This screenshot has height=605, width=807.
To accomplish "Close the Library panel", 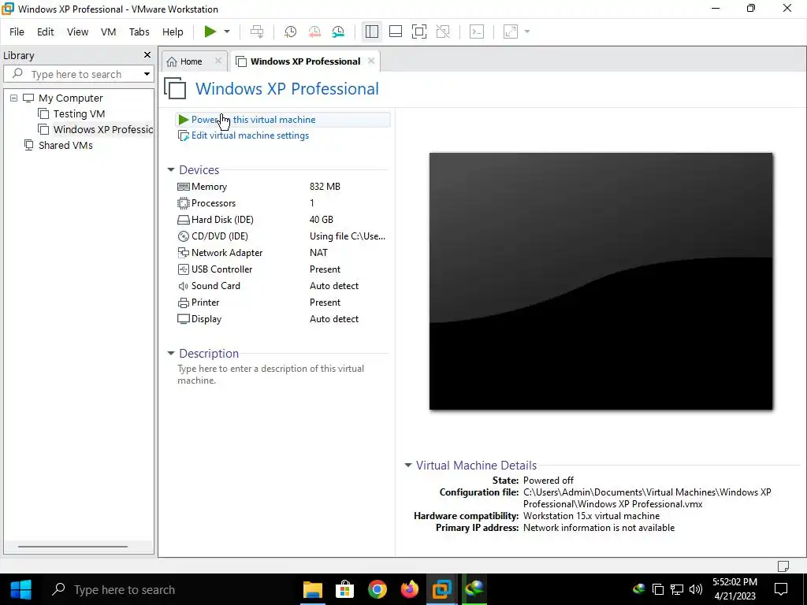I will pyautogui.click(x=147, y=55).
